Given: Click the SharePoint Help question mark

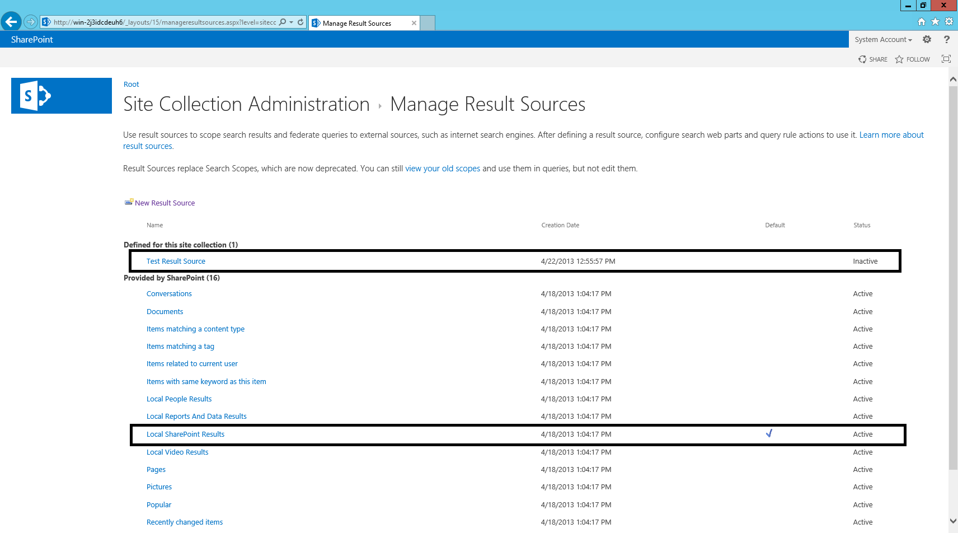Looking at the screenshot, I should (x=946, y=39).
